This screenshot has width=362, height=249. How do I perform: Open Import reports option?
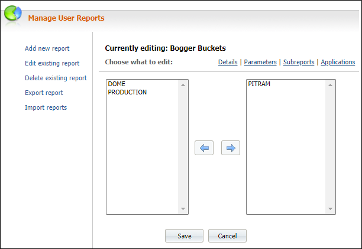pos(46,107)
